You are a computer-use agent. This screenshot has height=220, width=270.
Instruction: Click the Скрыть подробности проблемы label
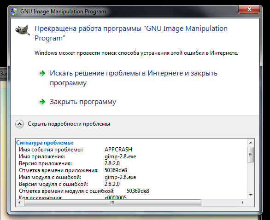click(69, 124)
